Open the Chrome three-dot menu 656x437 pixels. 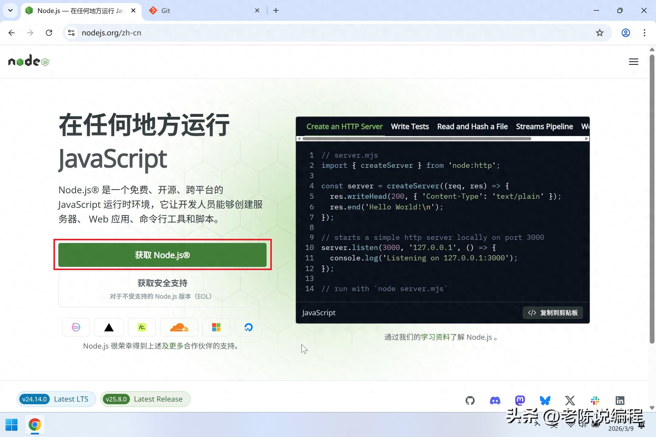coord(644,33)
